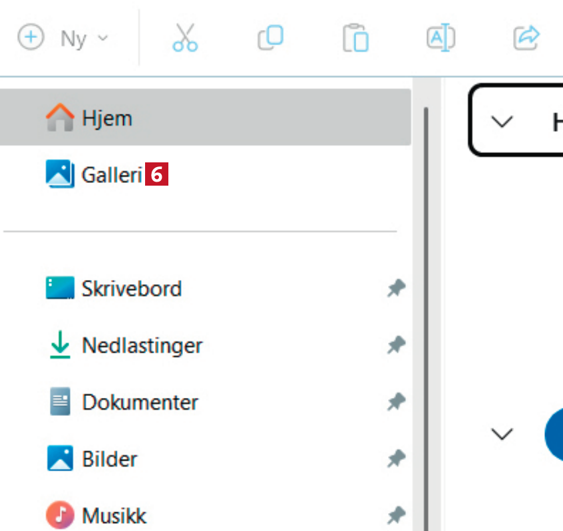Click the navigation pane vertical scrollbar
Screen dimensions: 563x531
[425, 299]
